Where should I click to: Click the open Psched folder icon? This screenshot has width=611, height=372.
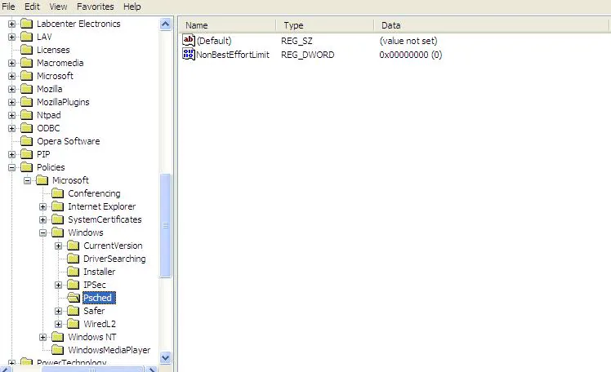click(74, 298)
